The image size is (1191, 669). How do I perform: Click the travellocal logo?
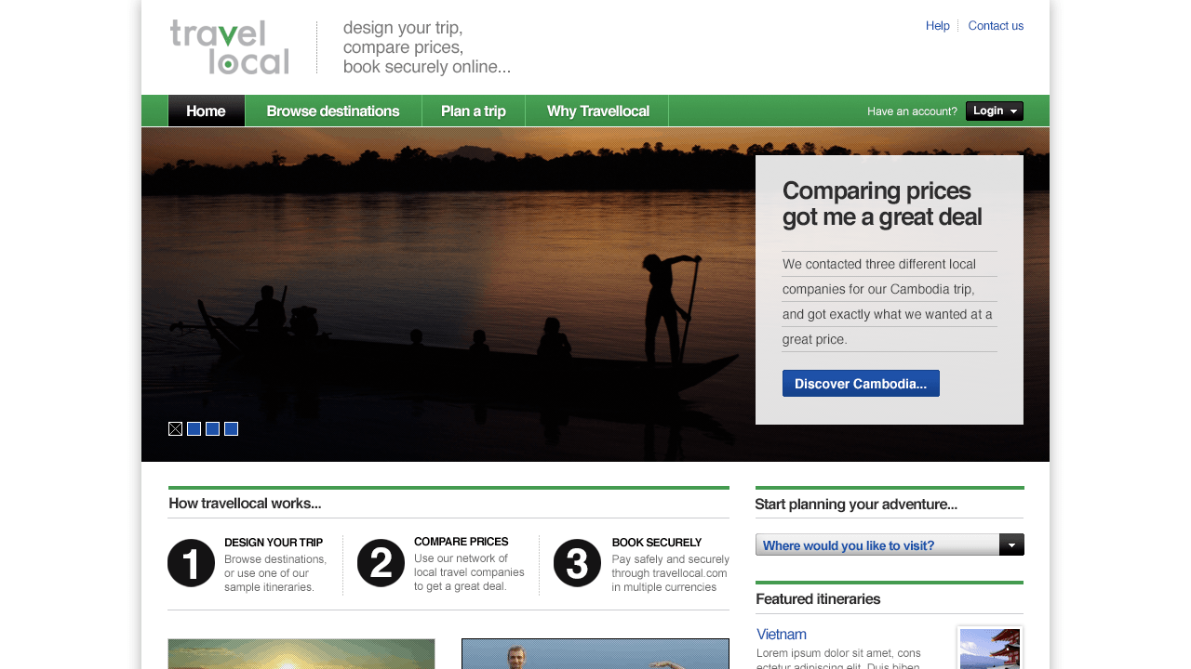pyautogui.click(x=230, y=47)
